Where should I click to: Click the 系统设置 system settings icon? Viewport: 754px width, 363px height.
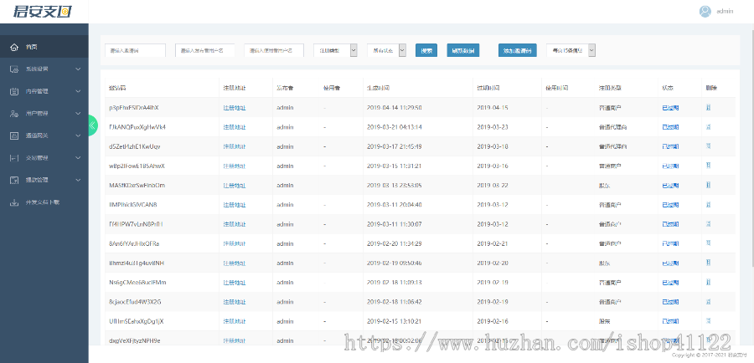click(14, 69)
